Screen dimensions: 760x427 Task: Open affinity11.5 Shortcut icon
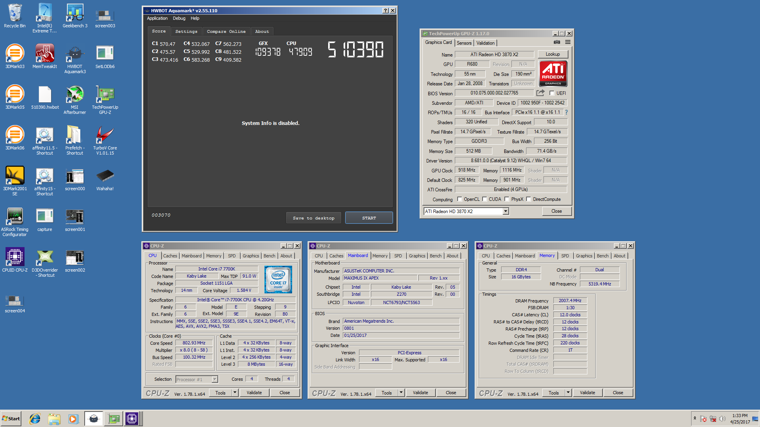pyautogui.click(x=45, y=140)
